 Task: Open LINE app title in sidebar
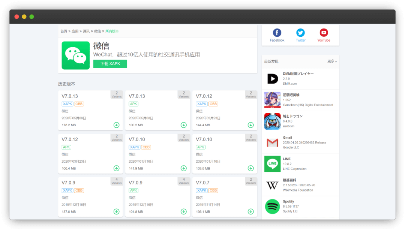[x=286, y=159]
